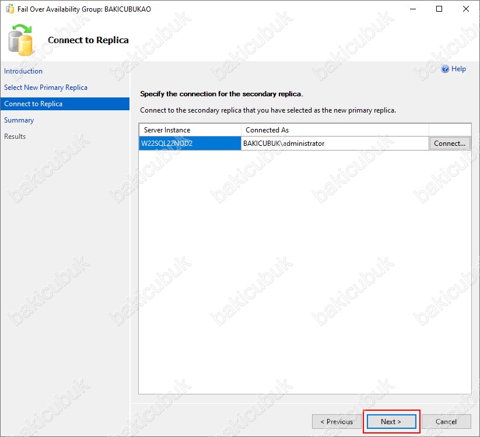Go to Select New Primary Replica page

click(x=45, y=88)
